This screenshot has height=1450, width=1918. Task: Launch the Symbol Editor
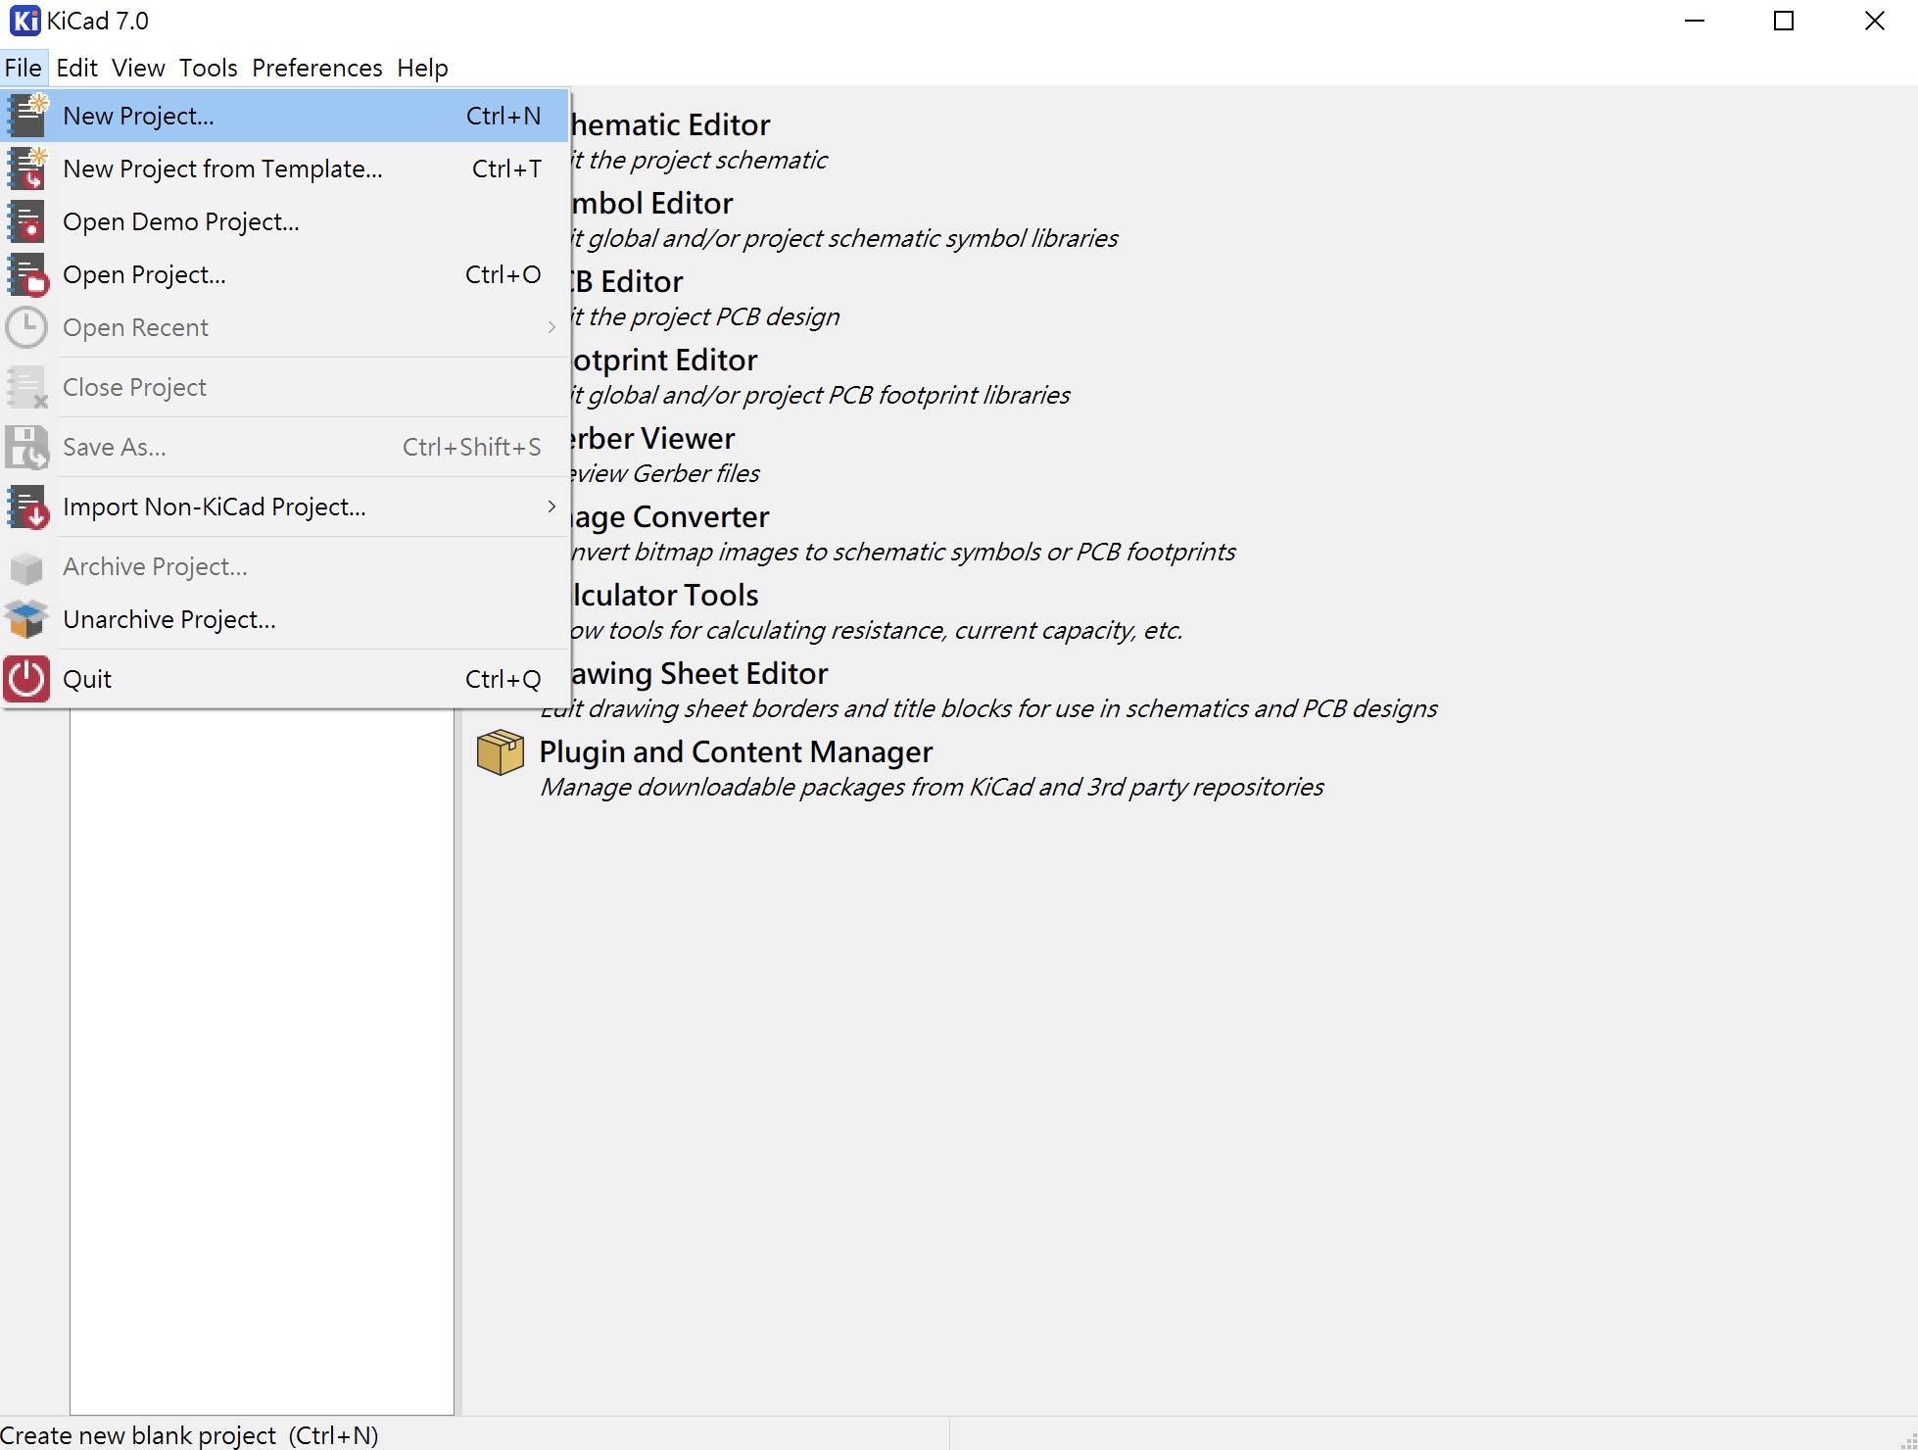651,204
